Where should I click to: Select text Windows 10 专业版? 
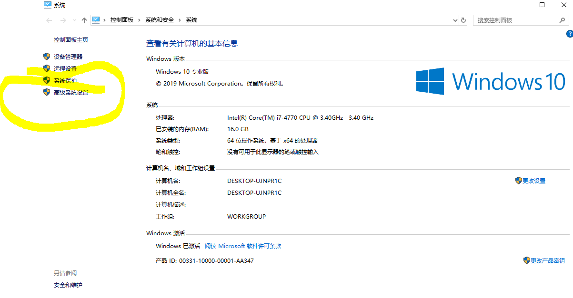pyautogui.click(x=182, y=72)
